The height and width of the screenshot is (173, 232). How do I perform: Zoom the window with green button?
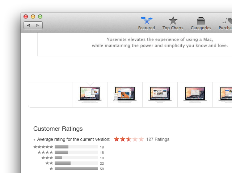[x=40, y=17]
